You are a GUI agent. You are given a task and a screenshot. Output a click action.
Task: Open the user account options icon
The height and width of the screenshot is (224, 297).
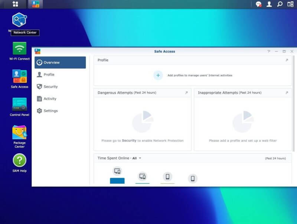[269, 4]
